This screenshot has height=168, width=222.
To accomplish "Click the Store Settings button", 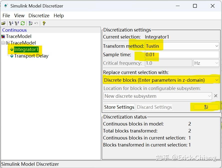I will tap(119, 107).
